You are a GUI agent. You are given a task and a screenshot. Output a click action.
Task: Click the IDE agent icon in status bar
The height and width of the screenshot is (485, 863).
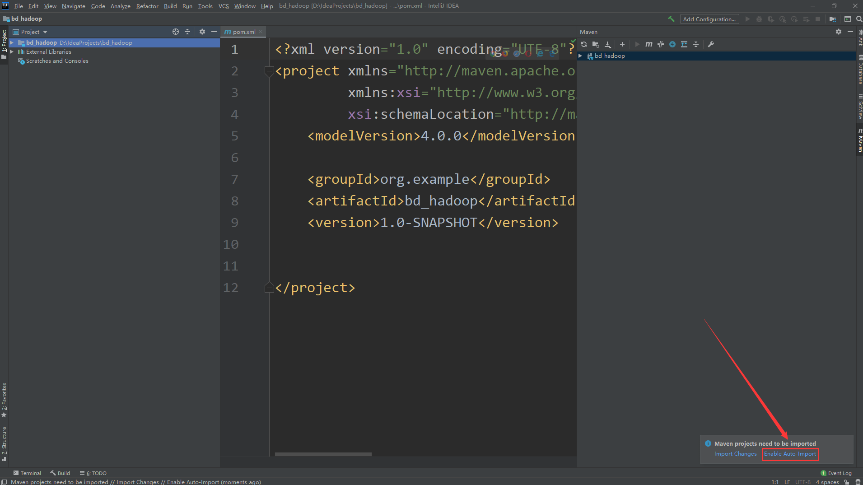click(858, 482)
